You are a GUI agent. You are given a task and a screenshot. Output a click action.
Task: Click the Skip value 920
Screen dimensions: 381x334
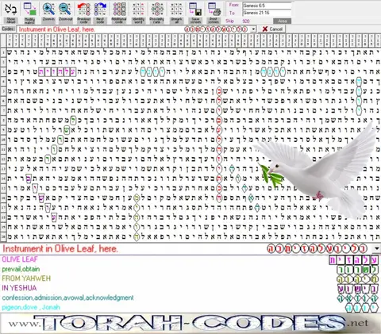pos(246,21)
